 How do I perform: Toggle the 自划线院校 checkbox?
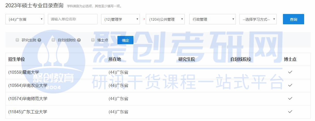[53, 40]
